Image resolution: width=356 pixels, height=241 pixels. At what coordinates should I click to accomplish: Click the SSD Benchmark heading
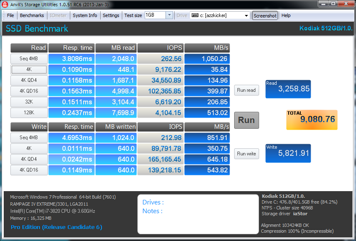coord(37,29)
